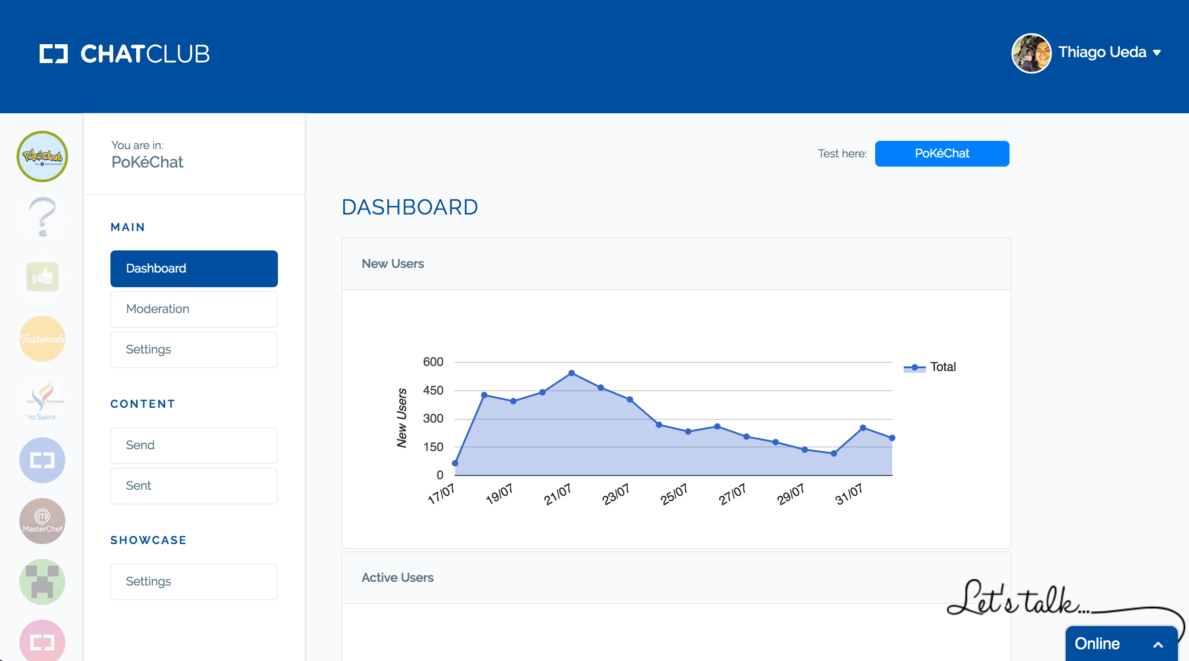
Task: Select the PoKéChat bot icon in sidebar
Action: [x=42, y=156]
